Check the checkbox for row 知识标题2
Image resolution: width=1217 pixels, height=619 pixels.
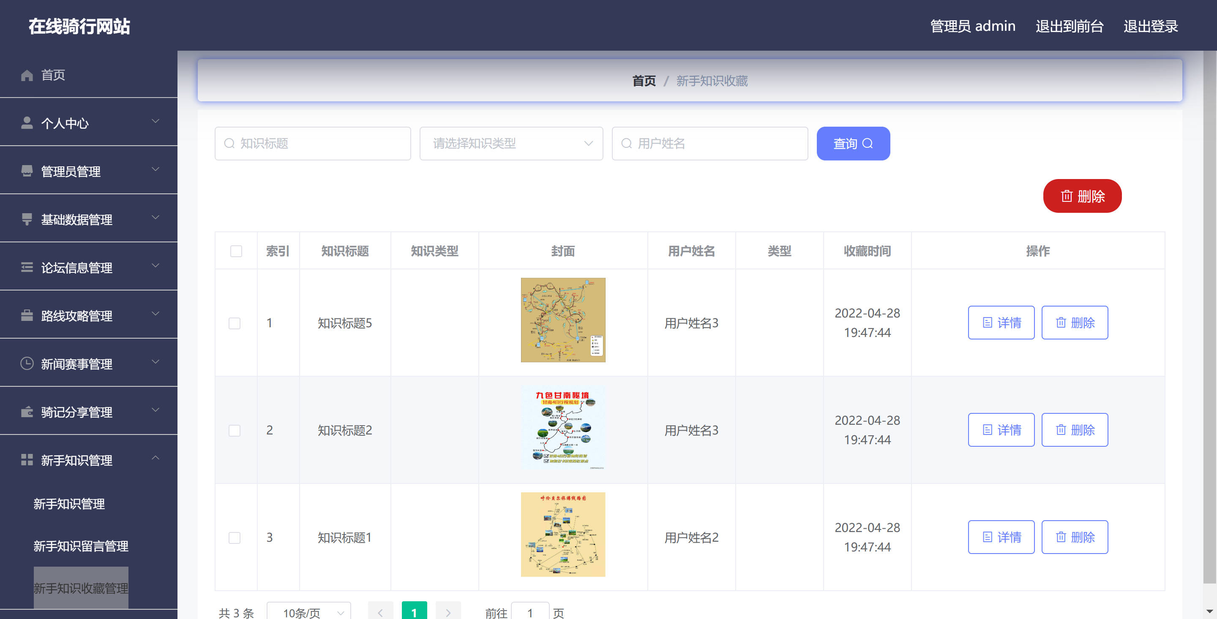pos(235,430)
